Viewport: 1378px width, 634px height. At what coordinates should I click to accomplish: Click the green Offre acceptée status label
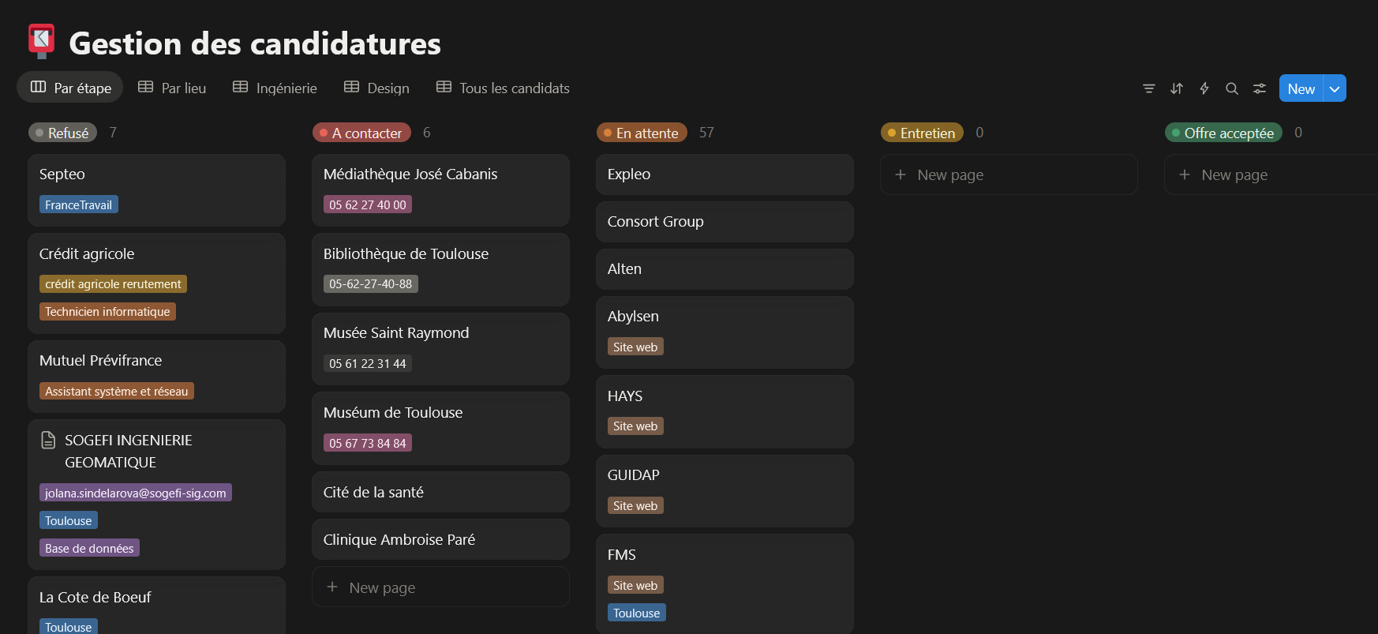(x=1223, y=133)
